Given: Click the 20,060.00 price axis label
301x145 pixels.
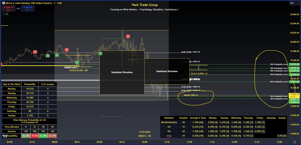Looking at the screenshot, I should 294,14.
